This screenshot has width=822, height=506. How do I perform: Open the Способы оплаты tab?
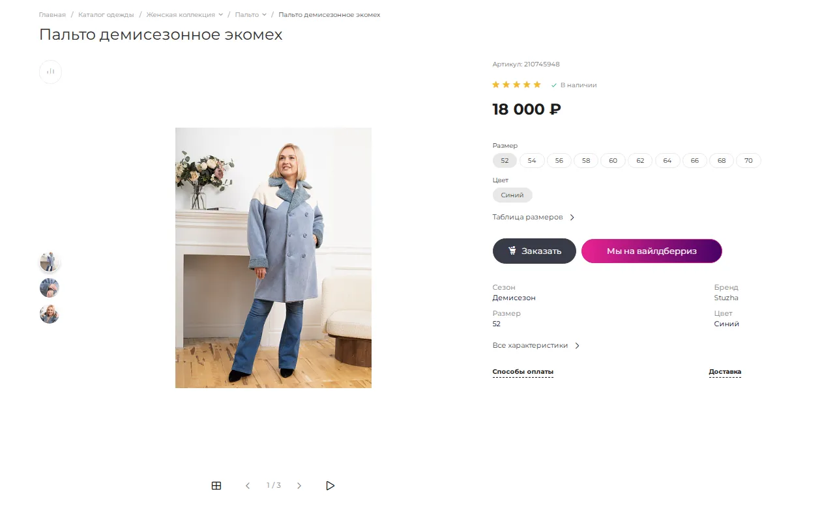(523, 372)
